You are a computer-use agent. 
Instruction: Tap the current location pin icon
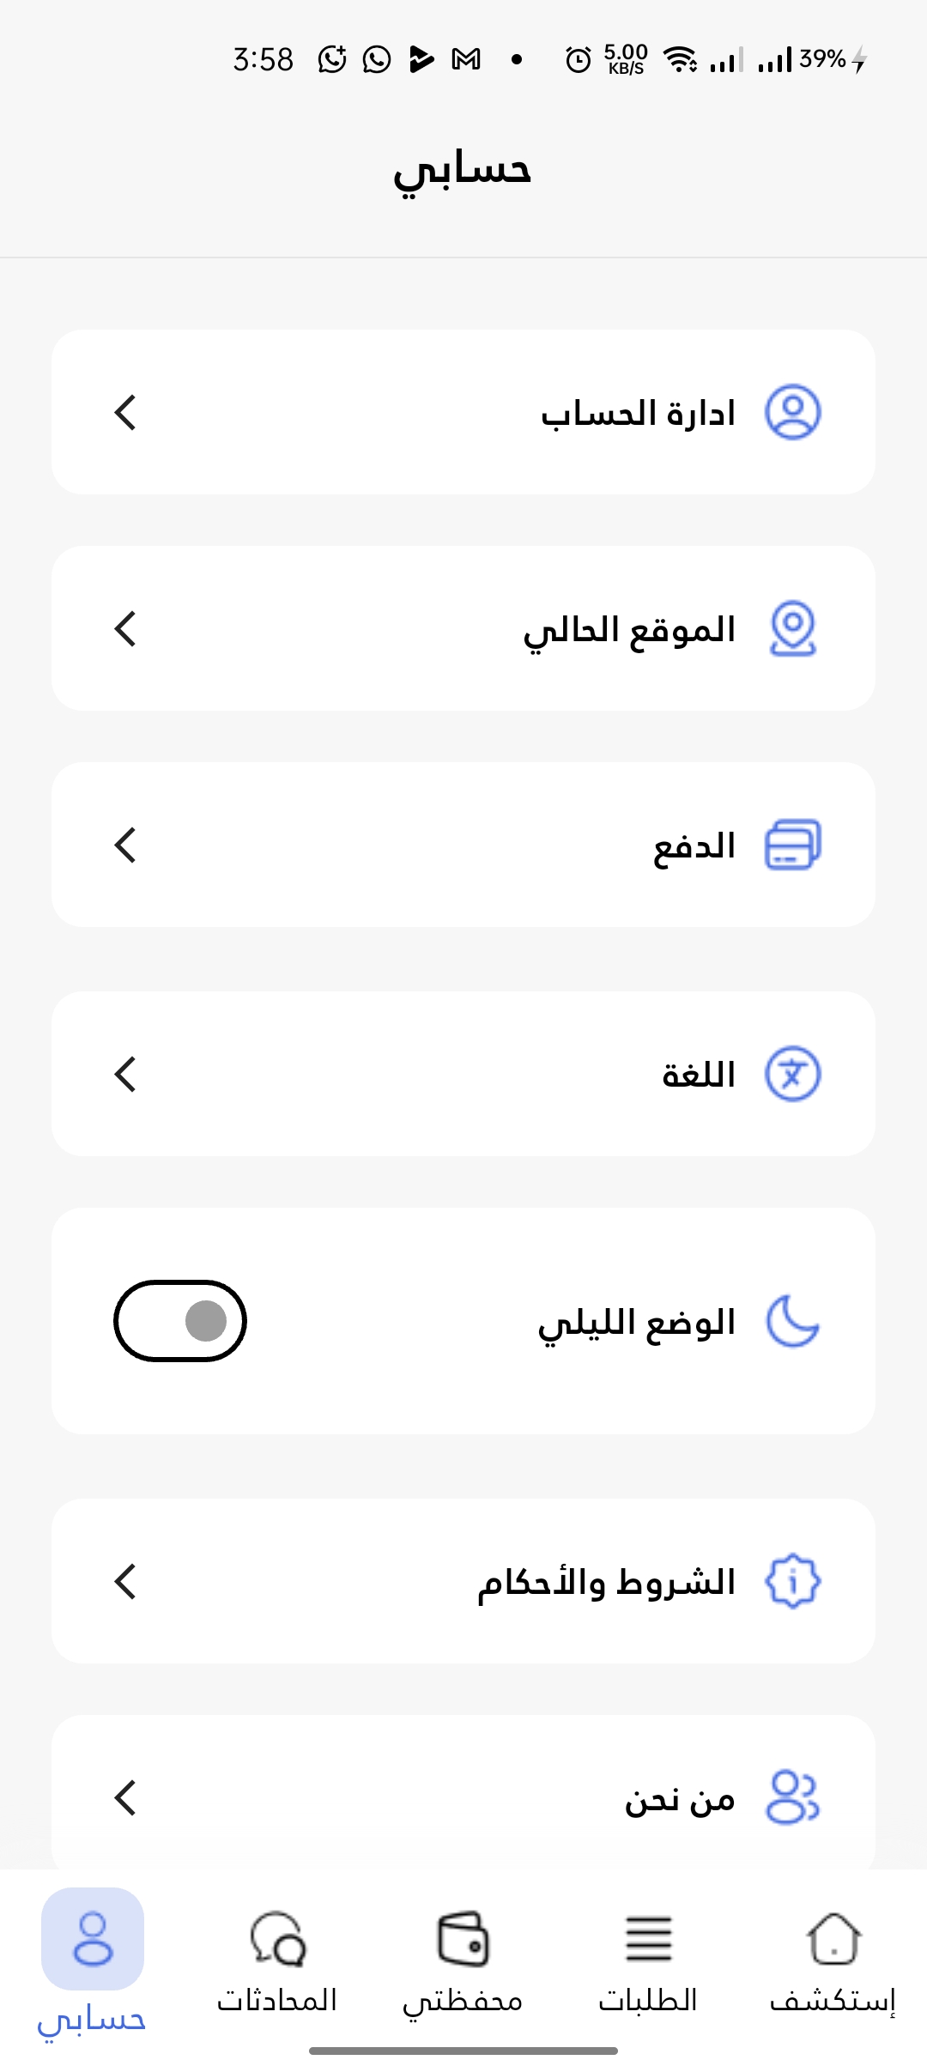tap(792, 628)
